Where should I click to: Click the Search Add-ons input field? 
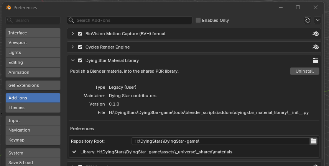coord(130,20)
